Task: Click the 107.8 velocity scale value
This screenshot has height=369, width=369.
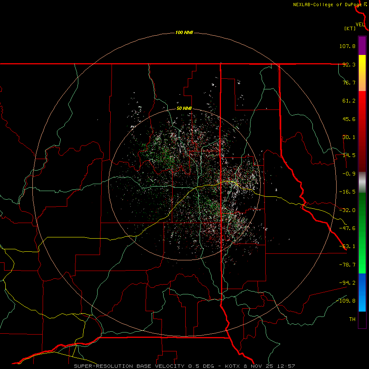Action: click(347, 46)
